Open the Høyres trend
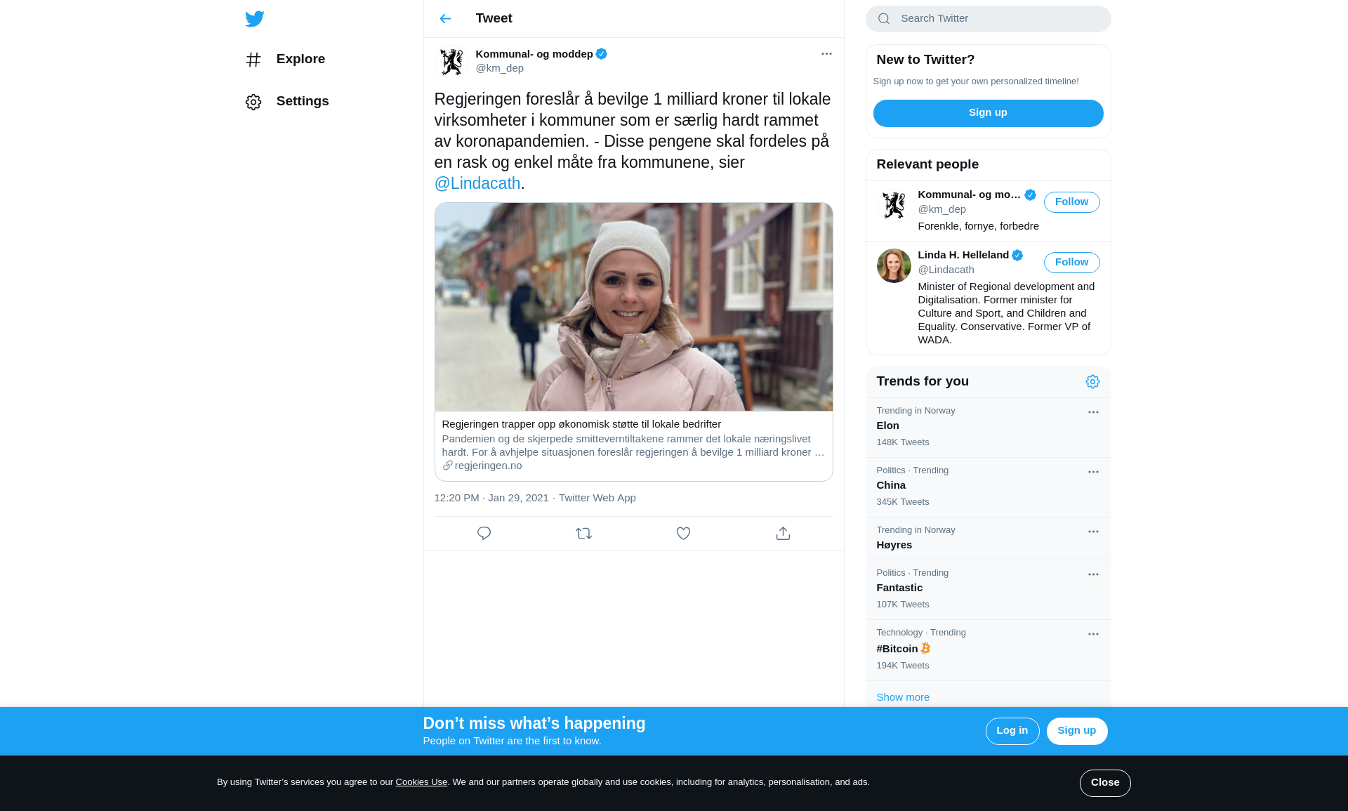Image resolution: width=1348 pixels, height=811 pixels. (x=988, y=539)
